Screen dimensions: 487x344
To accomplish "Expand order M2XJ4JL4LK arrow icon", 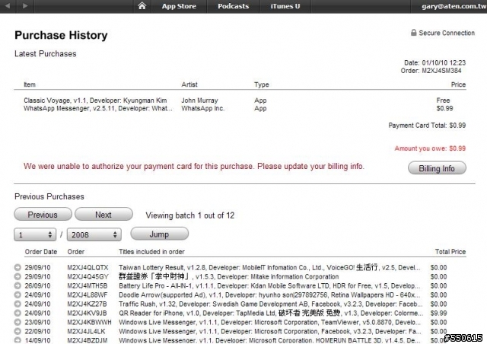I will point(18,331).
